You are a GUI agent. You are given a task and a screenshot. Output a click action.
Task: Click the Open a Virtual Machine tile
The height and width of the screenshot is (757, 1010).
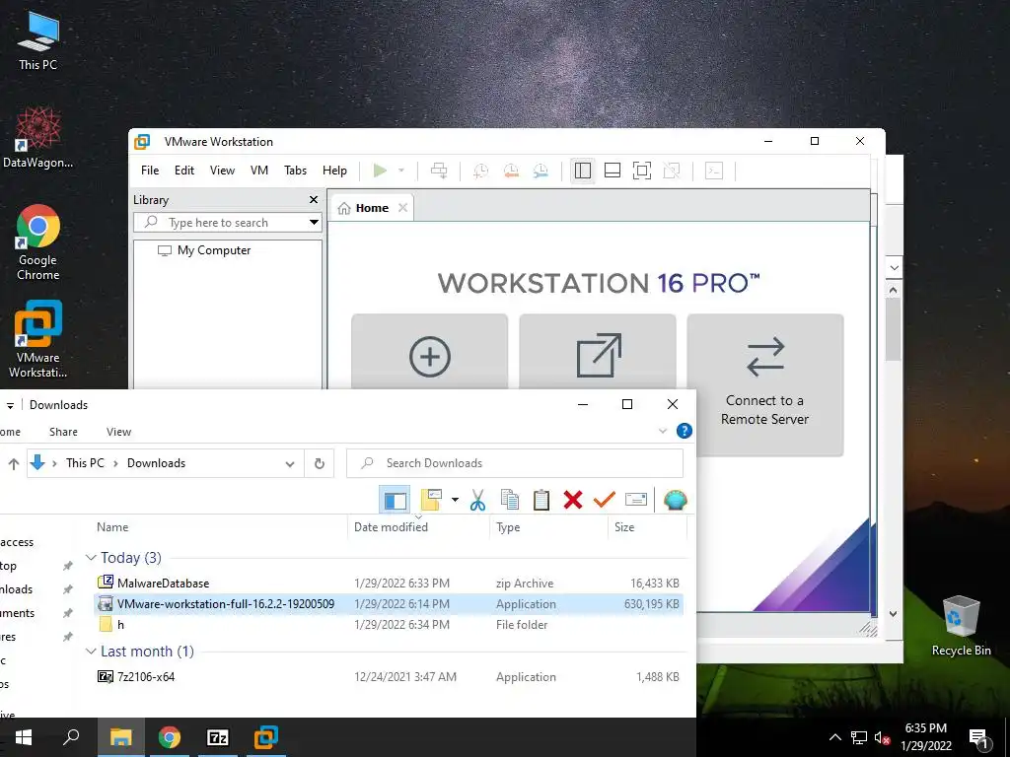598,352
